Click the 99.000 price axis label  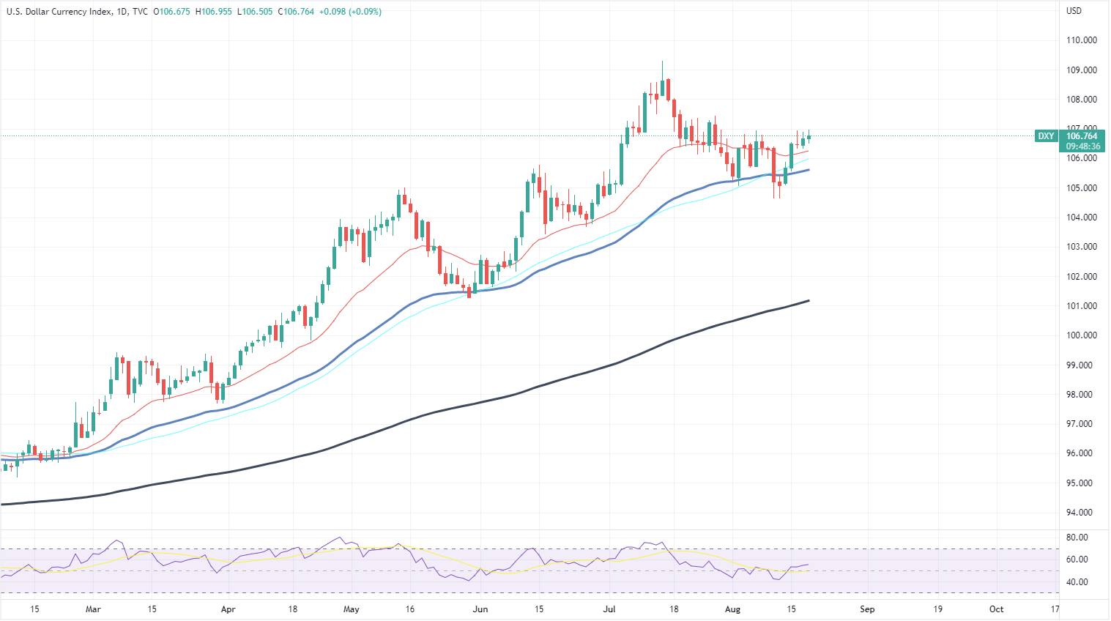pos(1081,365)
